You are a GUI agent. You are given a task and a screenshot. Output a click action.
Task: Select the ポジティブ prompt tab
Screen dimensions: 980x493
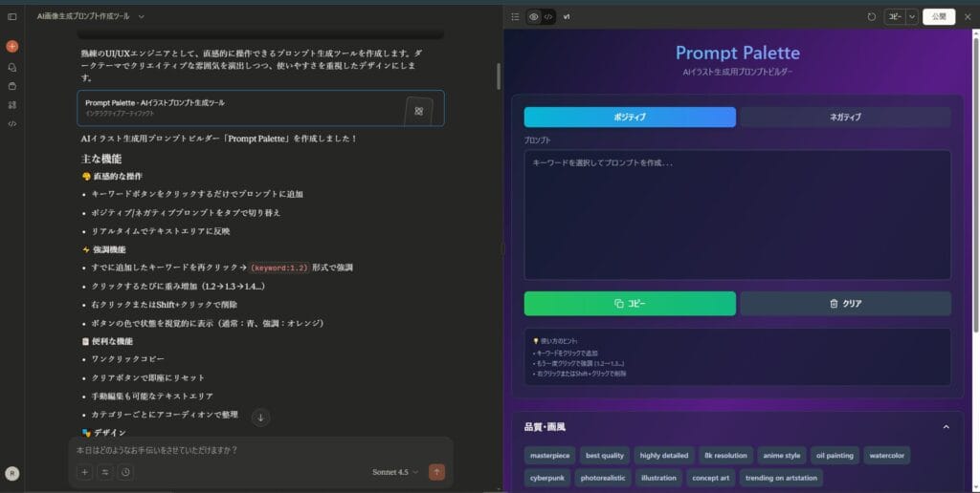630,117
